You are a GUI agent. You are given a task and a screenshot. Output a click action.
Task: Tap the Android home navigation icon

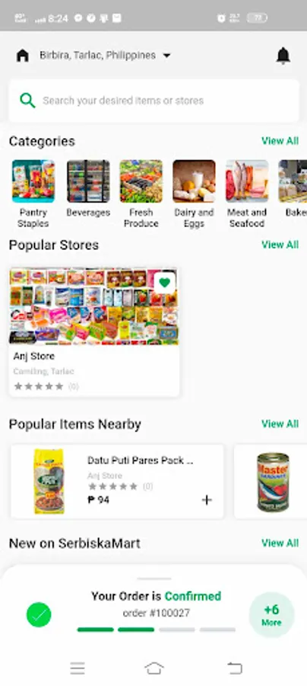(x=154, y=668)
